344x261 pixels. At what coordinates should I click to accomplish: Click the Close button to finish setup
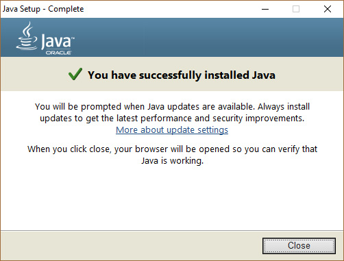coord(299,246)
